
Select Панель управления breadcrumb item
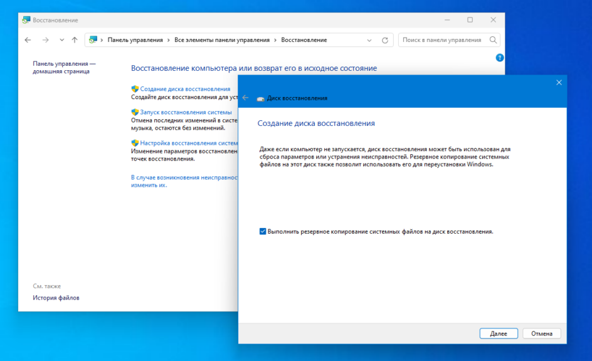click(135, 40)
